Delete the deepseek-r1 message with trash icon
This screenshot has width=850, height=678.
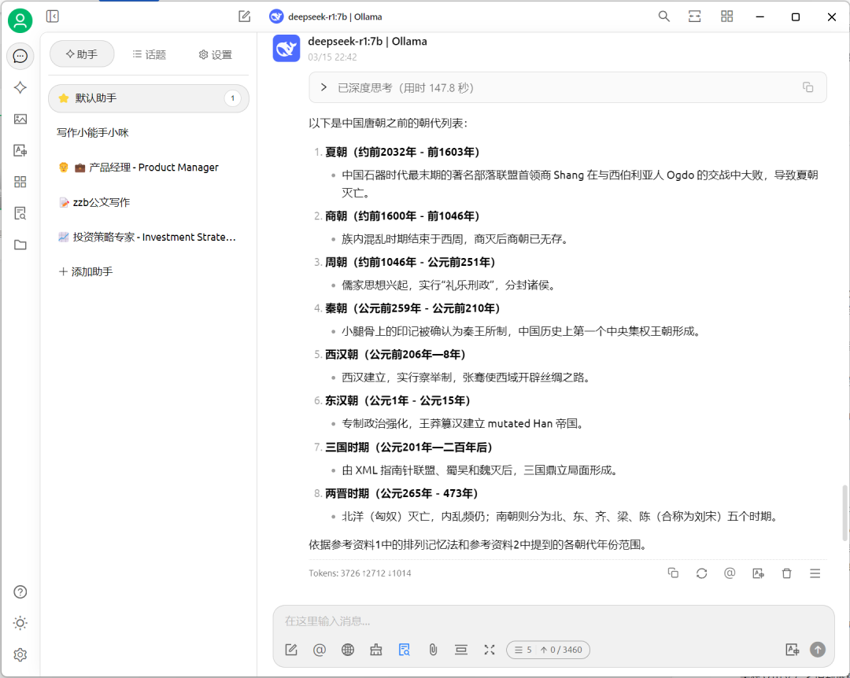click(786, 573)
